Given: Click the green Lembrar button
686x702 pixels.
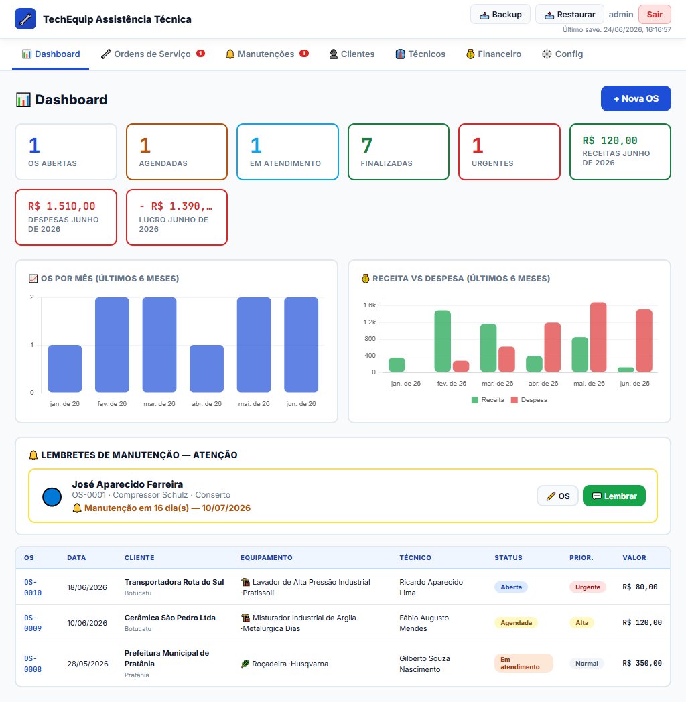Looking at the screenshot, I should pos(614,496).
